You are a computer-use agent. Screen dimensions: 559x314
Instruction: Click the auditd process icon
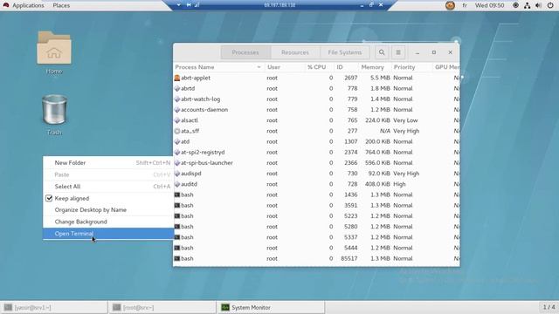[x=176, y=184]
